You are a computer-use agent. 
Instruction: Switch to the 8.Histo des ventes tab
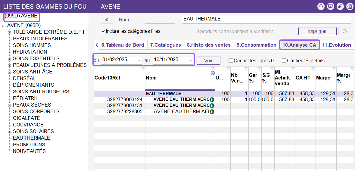pyautogui.click(x=209, y=45)
